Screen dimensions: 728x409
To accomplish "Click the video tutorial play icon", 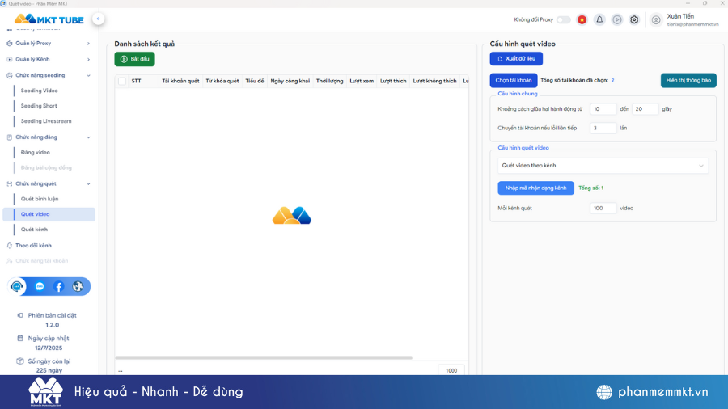I will (x=617, y=19).
